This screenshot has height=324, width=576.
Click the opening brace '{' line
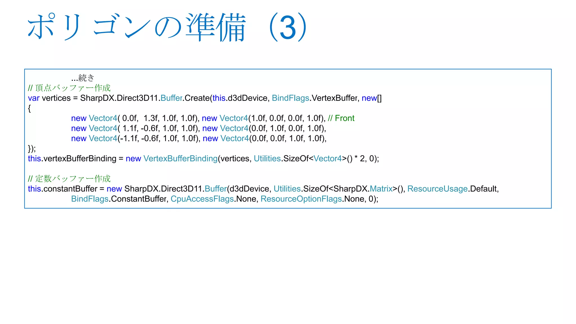[30, 108]
